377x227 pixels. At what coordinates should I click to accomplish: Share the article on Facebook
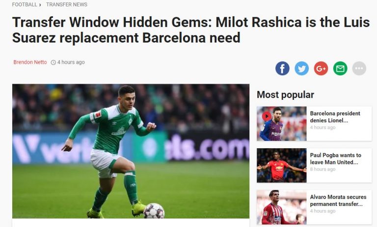282,68
